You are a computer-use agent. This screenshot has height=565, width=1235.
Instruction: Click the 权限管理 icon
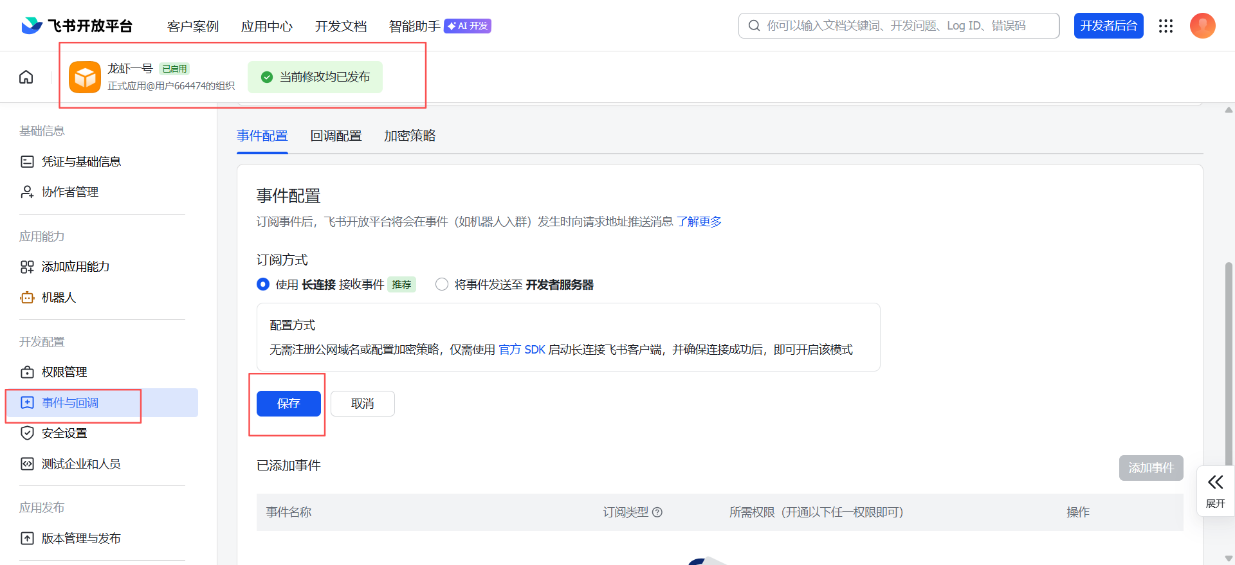27,372
